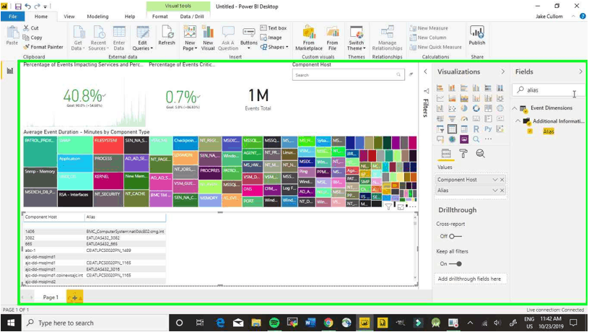Pick the matrix visualization icon

click(464, 129)
